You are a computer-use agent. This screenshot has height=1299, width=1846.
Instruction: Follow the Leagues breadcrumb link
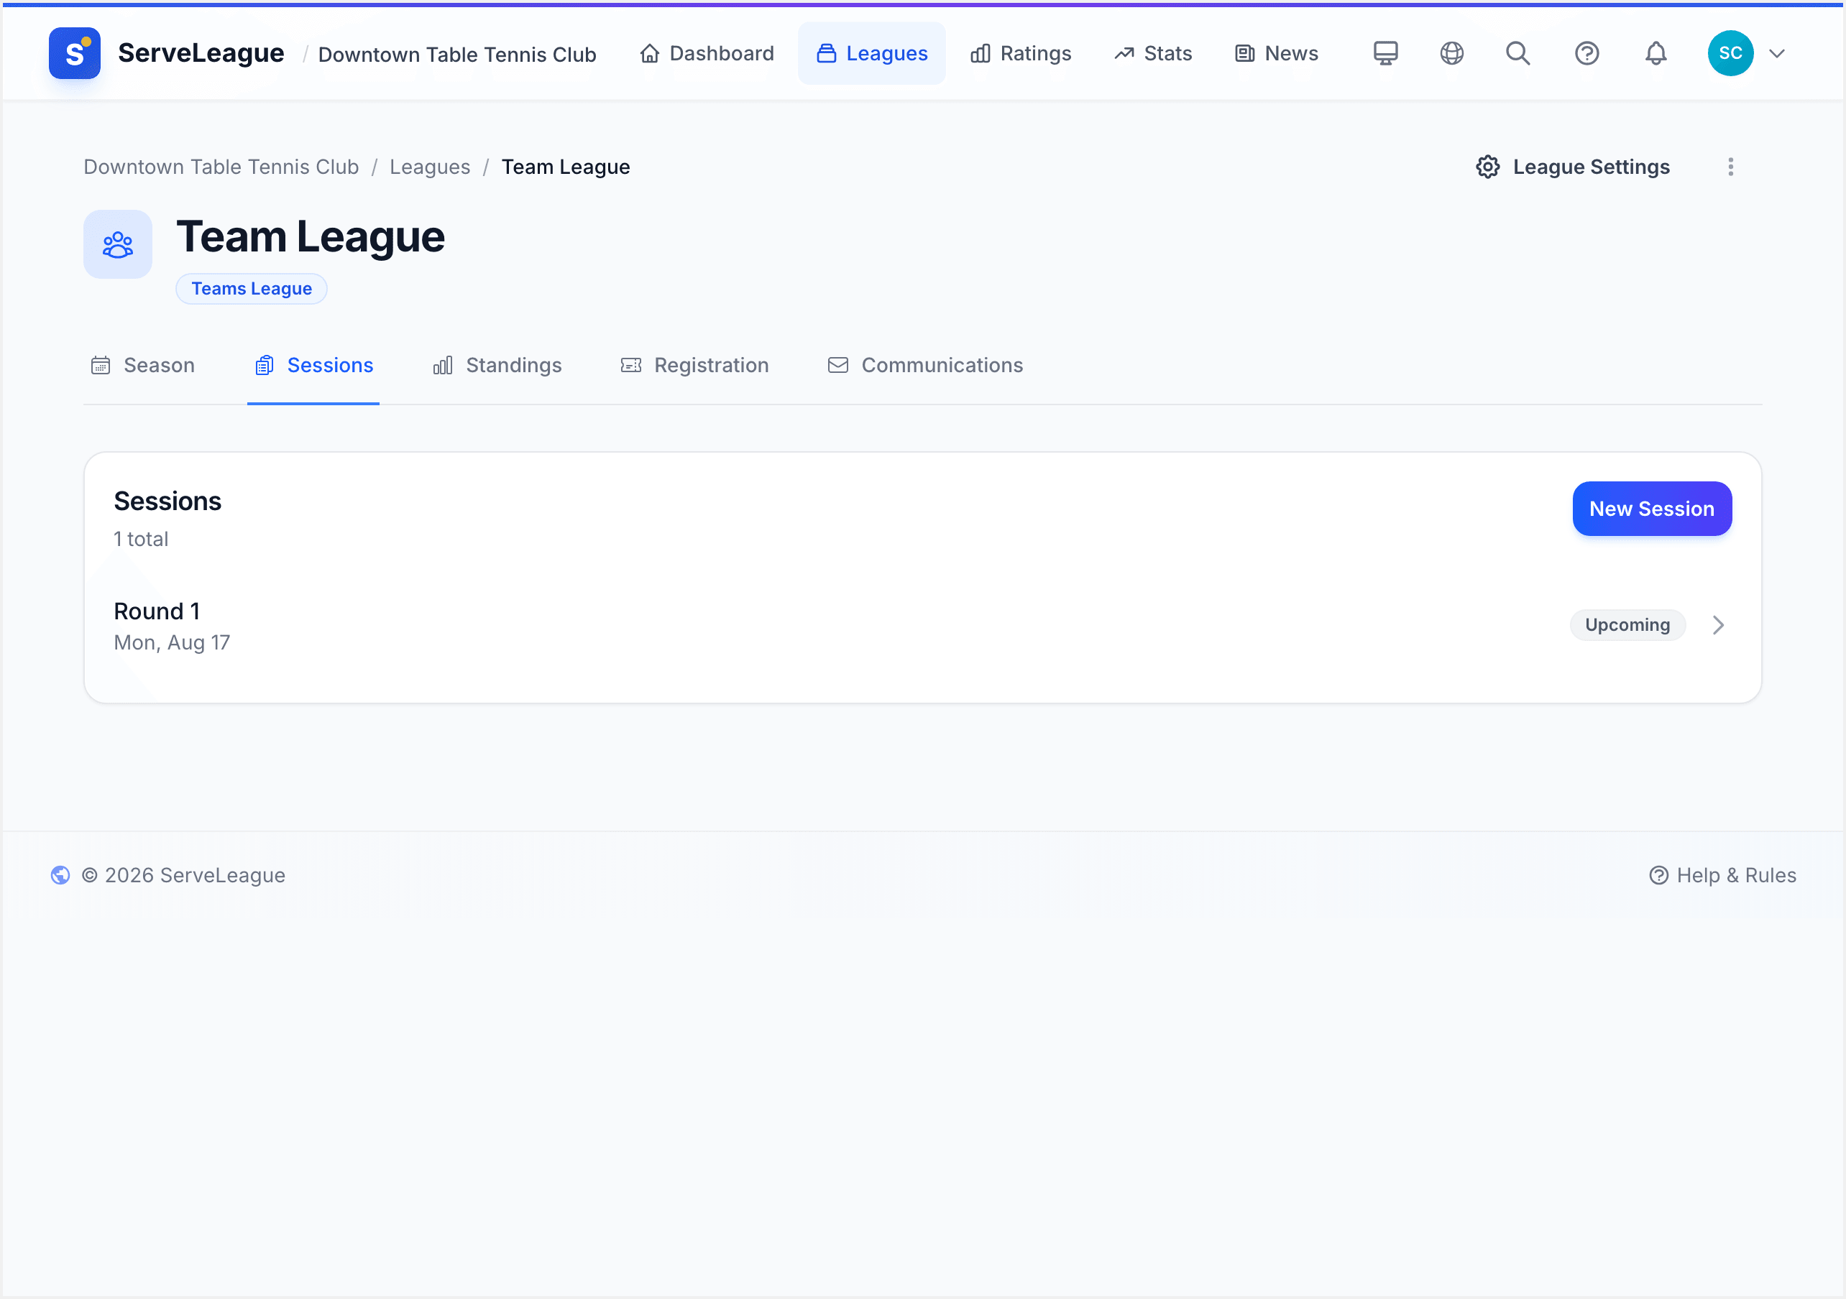pyautogui.click(x=429, y=167)
